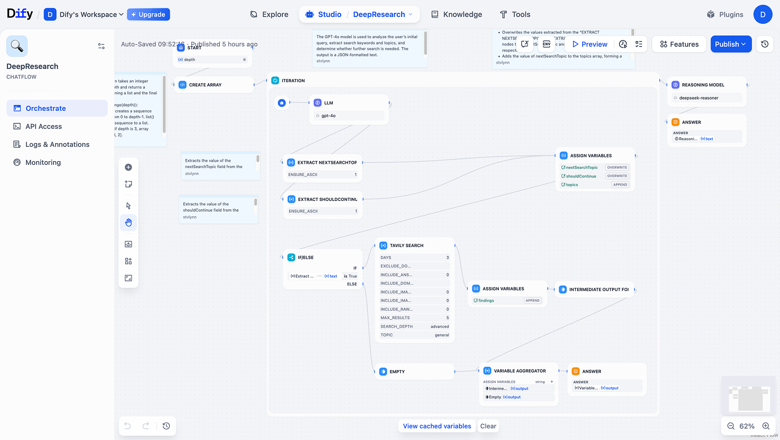Image resolution: width=780 pixels, height=440 pixels.
Task: Expand the DeepResearch app dropdown in Studio
Action: click(x=383, y=14)
